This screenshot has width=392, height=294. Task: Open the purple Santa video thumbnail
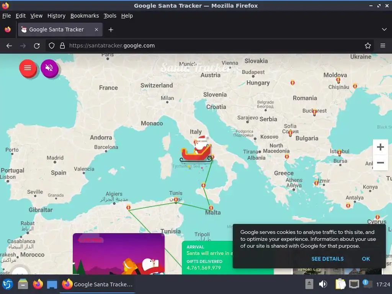[119, 254]
